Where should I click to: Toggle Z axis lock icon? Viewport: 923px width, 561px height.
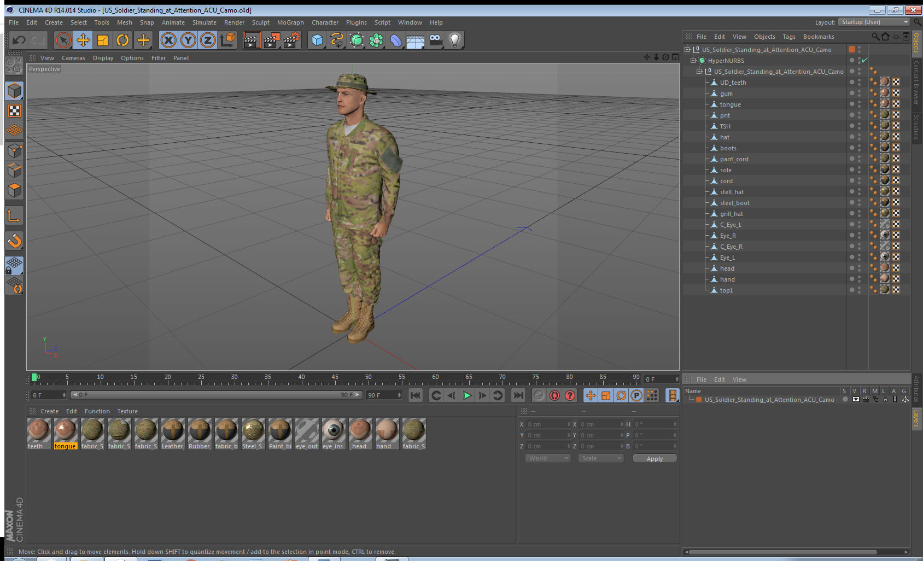pyautogui.click(x=208, y=40)
